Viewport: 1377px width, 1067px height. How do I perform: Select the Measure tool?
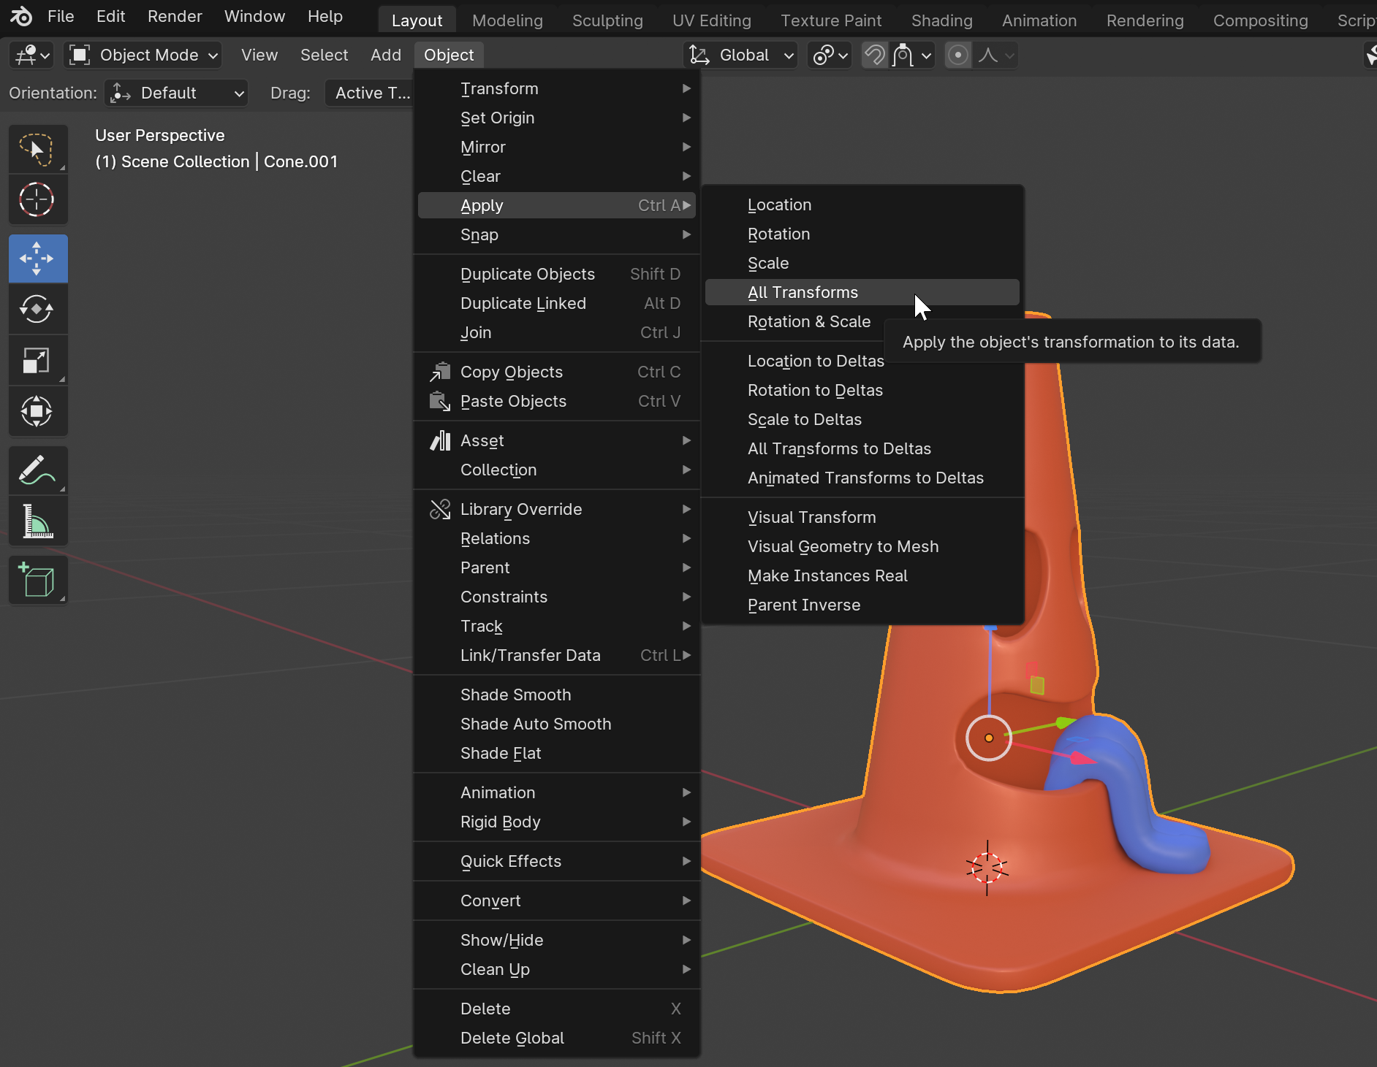pos(38,521)
